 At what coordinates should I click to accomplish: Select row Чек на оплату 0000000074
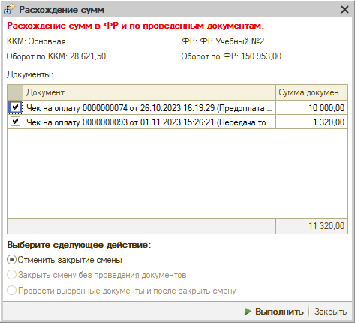[149, 107]
